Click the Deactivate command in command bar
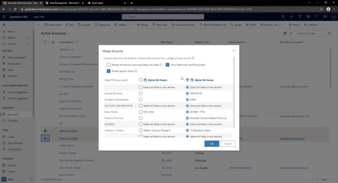Image resolution: width=338 pixels, height=183 pixels. (102, 25)
